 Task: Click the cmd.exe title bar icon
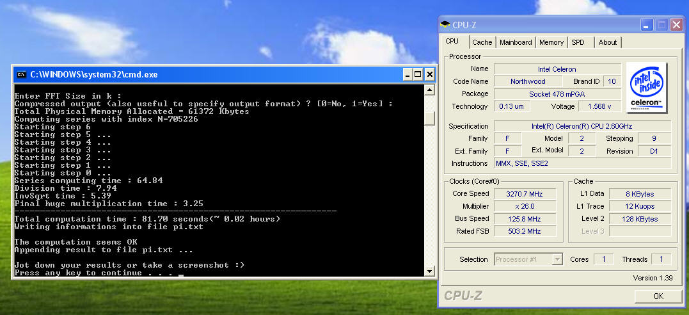click(x=21, y=74)
